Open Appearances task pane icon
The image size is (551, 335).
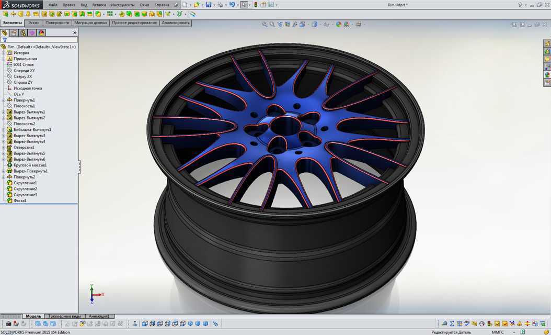[547, 75]
